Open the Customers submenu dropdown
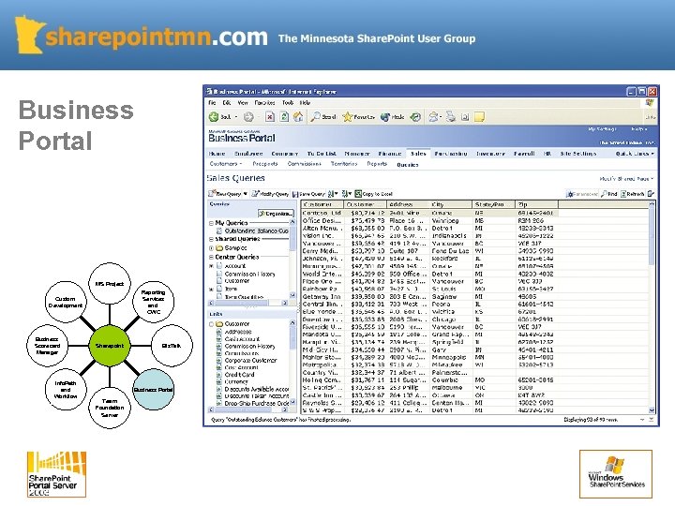675x506 pixels. tap(226, 164)
